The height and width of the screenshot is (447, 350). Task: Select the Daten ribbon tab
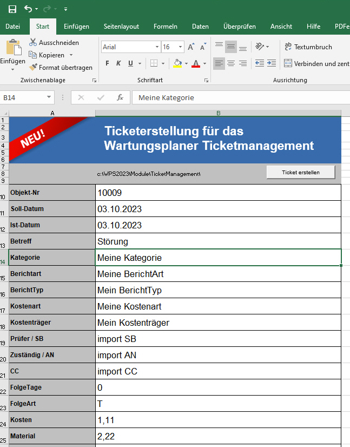200,27
